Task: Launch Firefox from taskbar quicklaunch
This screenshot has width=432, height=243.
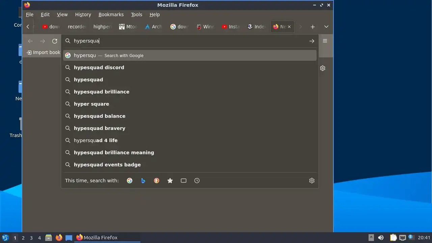Action: pos(59,238)
